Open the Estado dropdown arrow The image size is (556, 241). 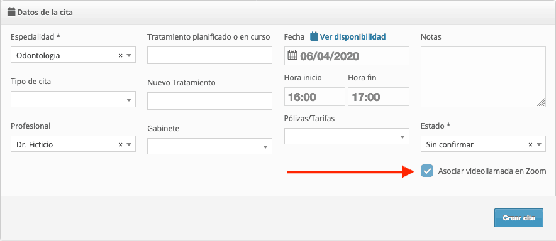(539, 144)
